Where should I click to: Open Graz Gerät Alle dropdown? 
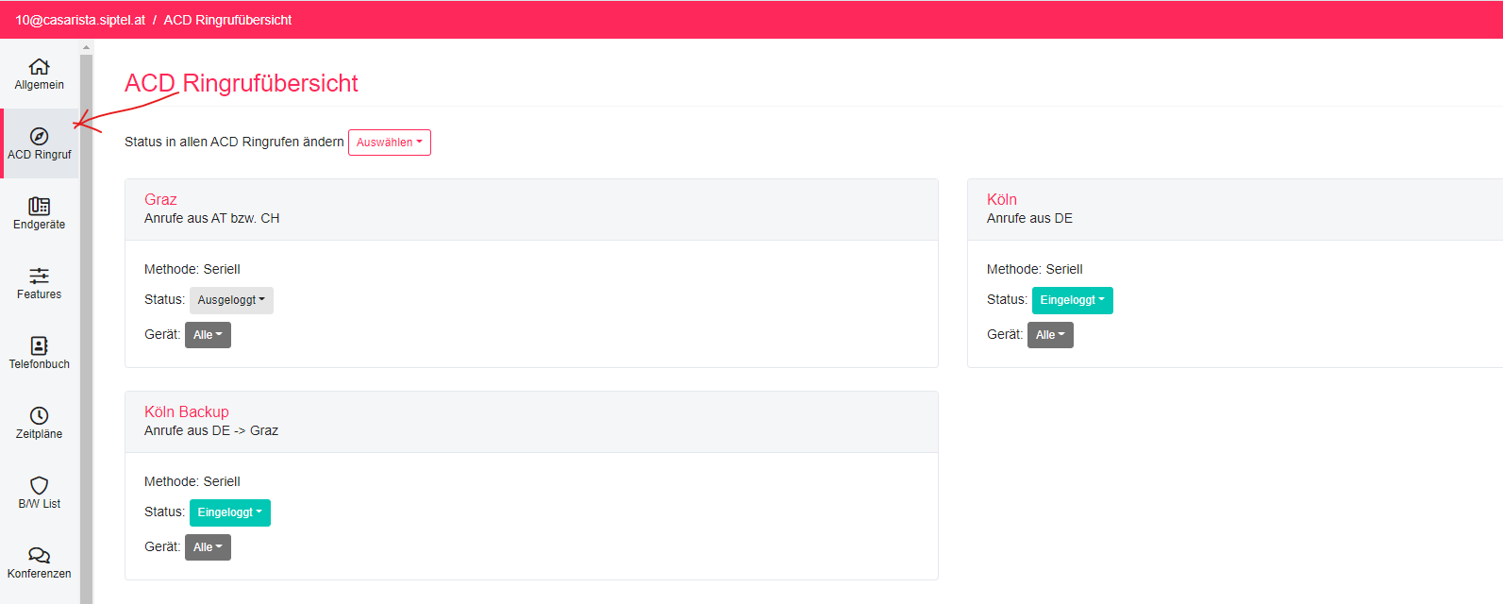[x=208, y=335]
